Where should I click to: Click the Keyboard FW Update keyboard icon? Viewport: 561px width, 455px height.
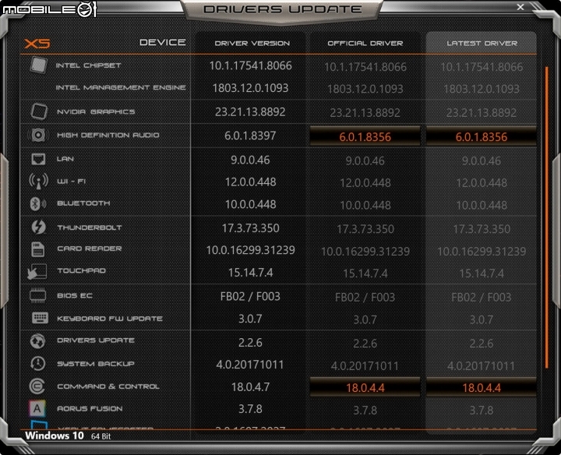[x=40, y=318]
